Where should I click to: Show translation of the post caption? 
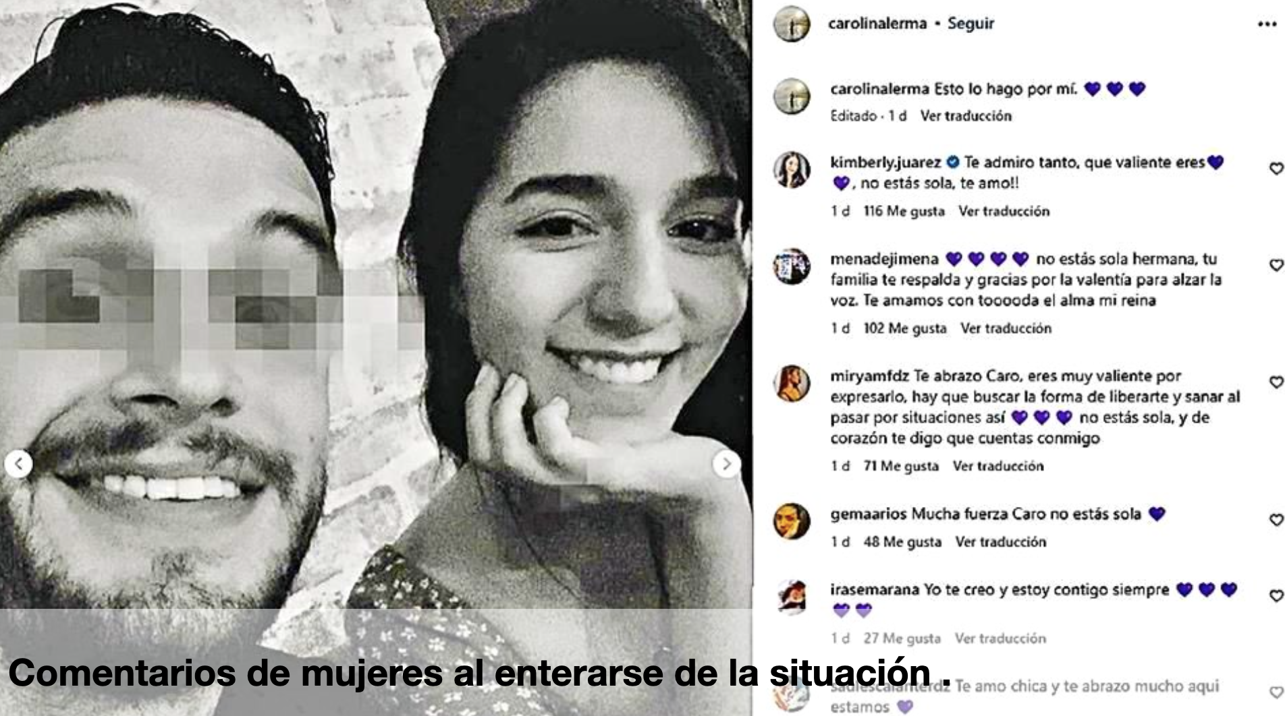click(x=966, y=116)
